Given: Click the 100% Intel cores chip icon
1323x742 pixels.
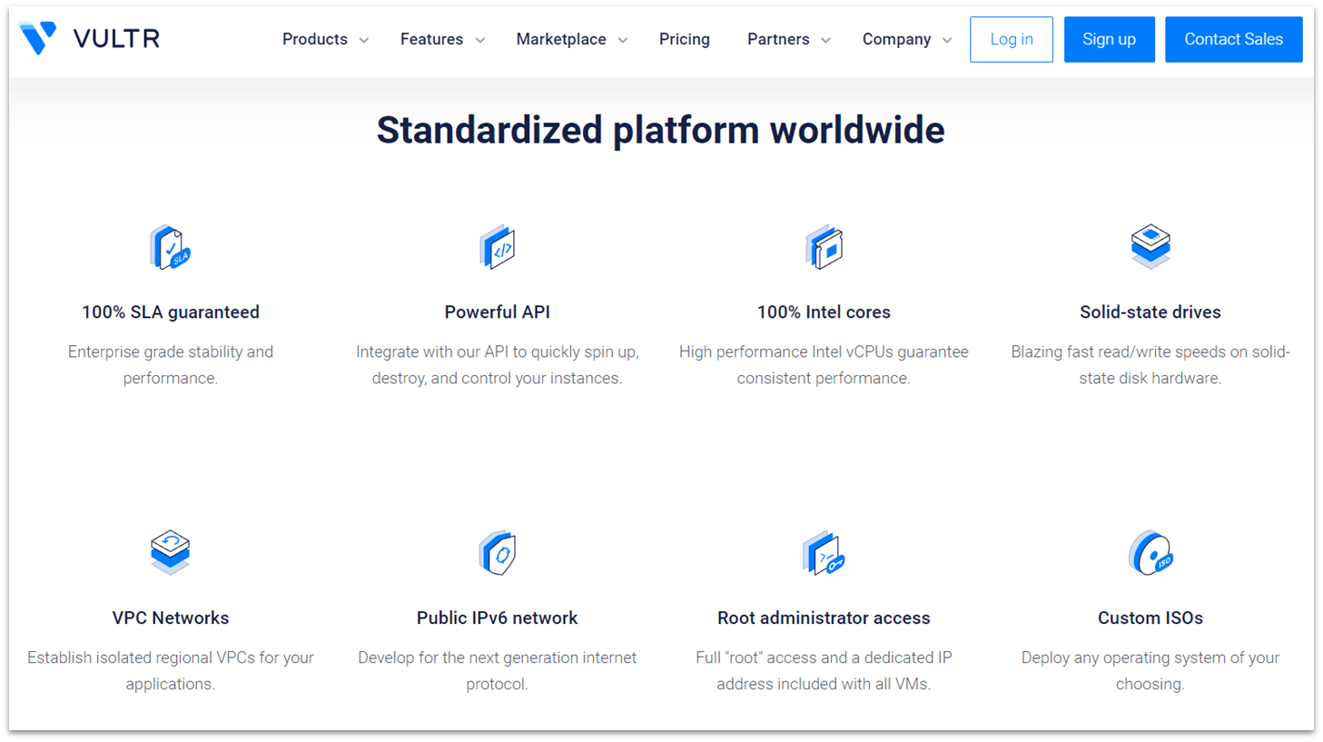Looking at the screenshot, I should pyautogui.click(x=824, y=247).
